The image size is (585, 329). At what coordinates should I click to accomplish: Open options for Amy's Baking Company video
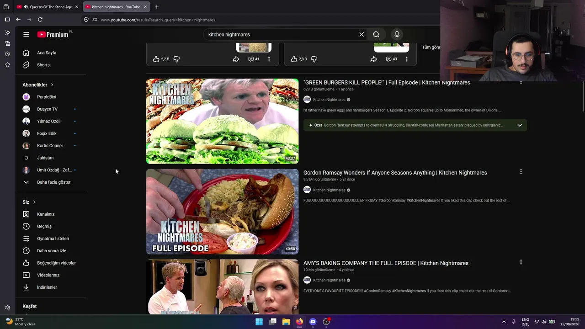click(x=521, y=262)
